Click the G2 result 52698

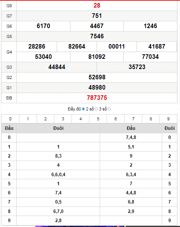[x=97, y=77]
